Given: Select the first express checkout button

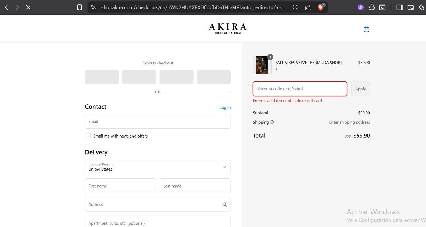Looking at the screenshot, I should click(102, 77).
